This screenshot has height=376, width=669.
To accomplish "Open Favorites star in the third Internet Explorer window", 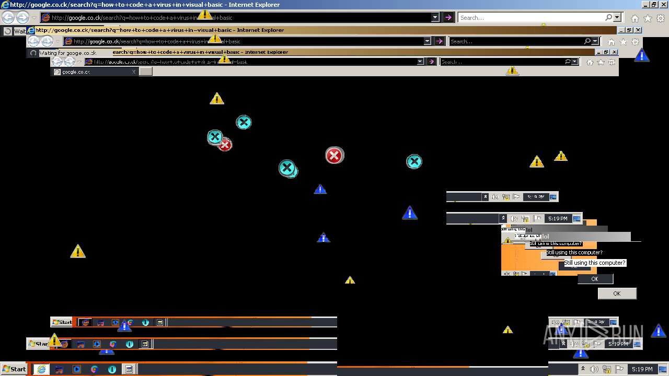I will point(601,62).
